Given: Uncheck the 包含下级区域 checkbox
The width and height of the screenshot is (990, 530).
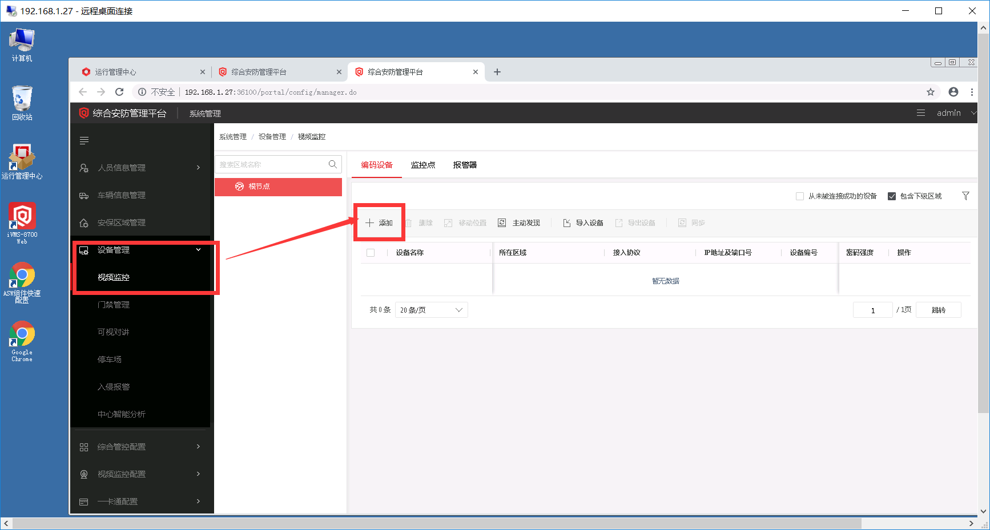Looking at the screenshot, I should pyautogui.click(x=892, y=196).
